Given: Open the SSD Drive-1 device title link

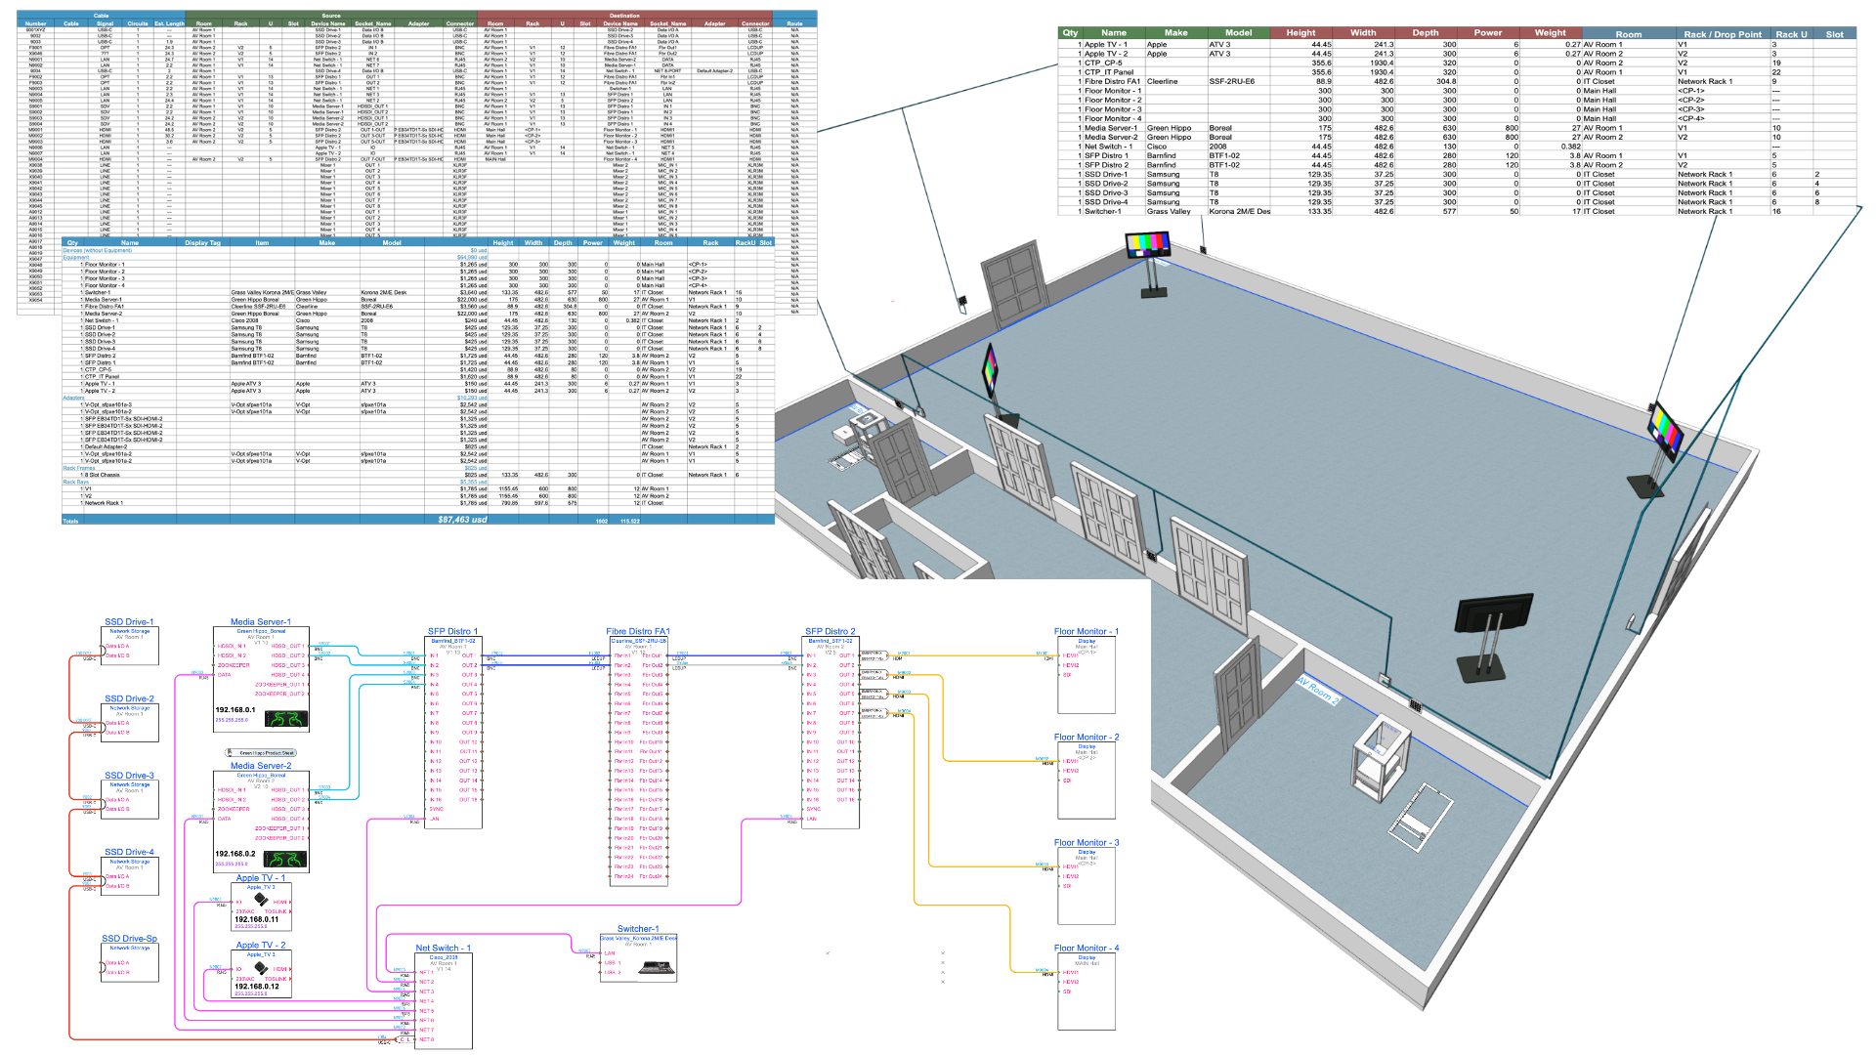Looking at the screenshot, I should click(127, 621).
